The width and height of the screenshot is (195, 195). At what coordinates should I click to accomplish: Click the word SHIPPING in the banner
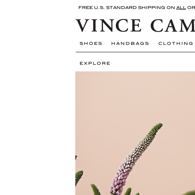[151, 8]
